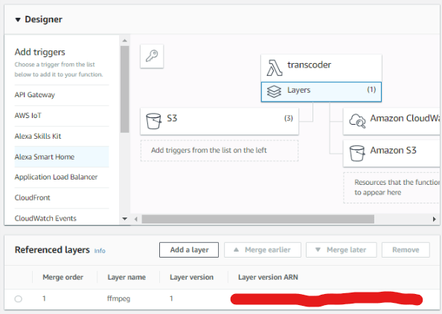442x314 pixels.
Task: Collapse the Designer section triangle
Action: (x=18, y=20)
